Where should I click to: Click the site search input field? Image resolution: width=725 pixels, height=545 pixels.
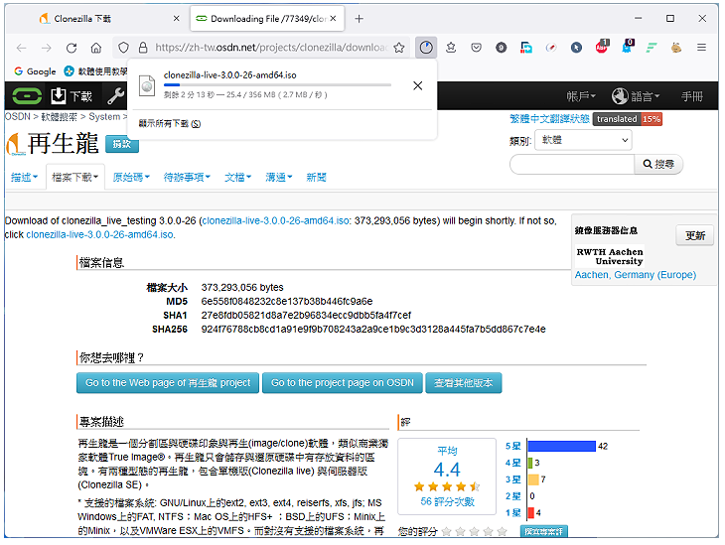572,164
